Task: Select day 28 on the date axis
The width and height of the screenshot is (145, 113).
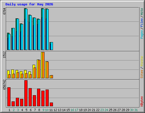Action: pyautogui.click(x=123, y=110)
